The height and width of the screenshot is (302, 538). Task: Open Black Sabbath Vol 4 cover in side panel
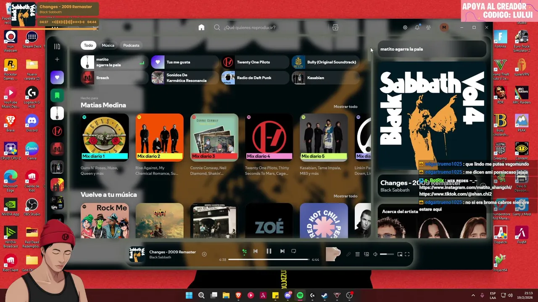tap(432, 115)
